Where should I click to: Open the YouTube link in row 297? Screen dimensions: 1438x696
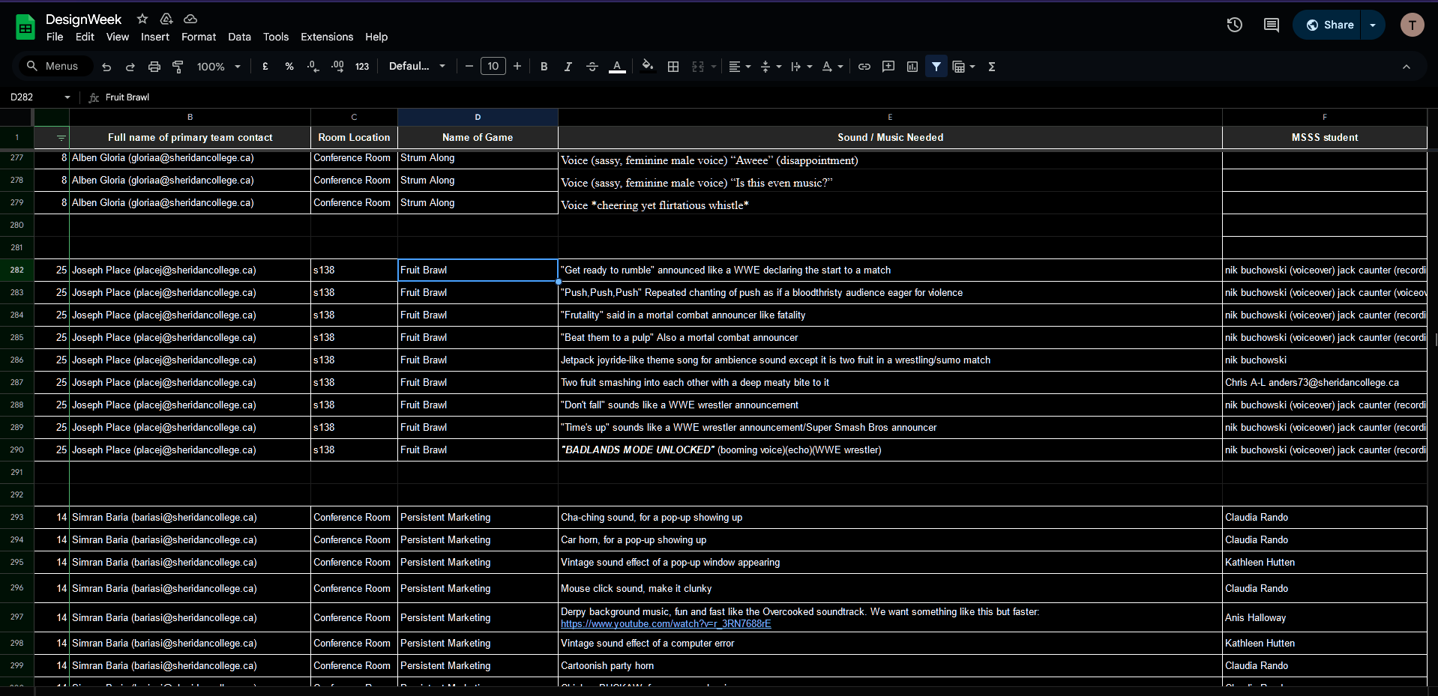click(665, 624)
